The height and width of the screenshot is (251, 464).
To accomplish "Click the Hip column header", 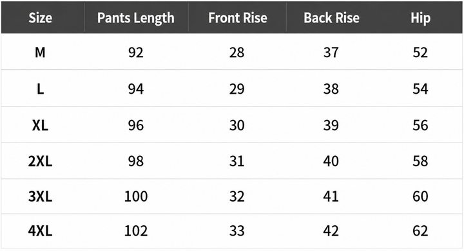I will point(420,18).
